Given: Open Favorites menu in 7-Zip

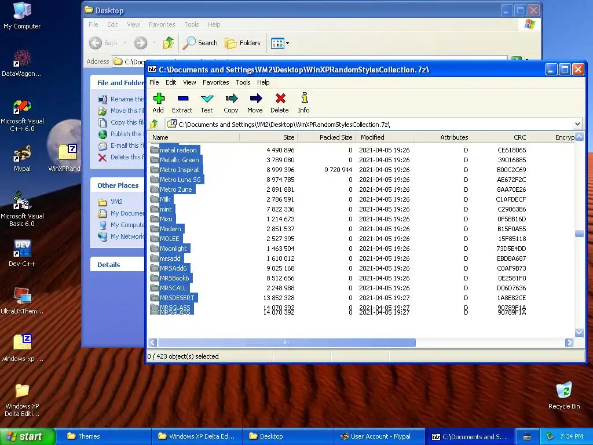Looking at the screenshot, I should click(215, 82).
